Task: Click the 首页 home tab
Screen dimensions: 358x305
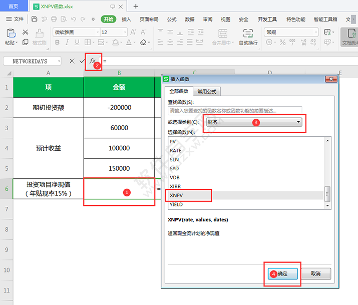Action: [x=14, y=7]
